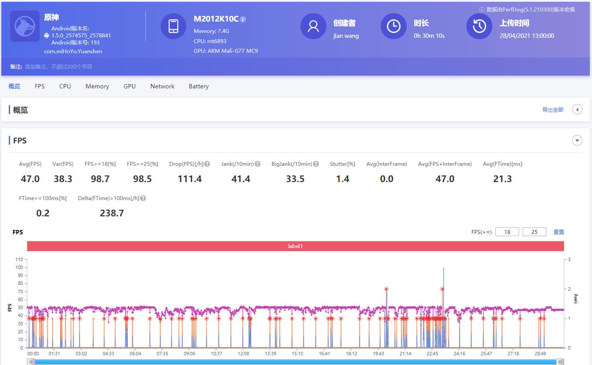Click the left handle of timeline range slider
The width and height of the screenshot is (592, 365).
[x=31, y=361]
